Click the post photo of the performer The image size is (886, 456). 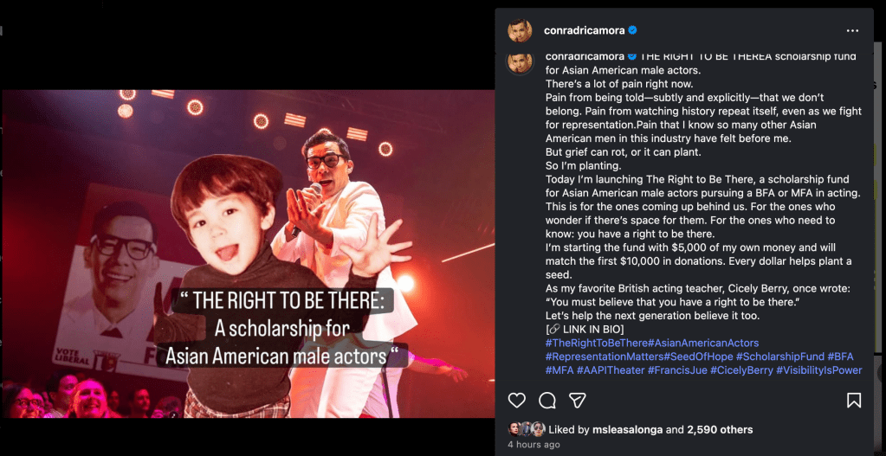tap(248, 253)
